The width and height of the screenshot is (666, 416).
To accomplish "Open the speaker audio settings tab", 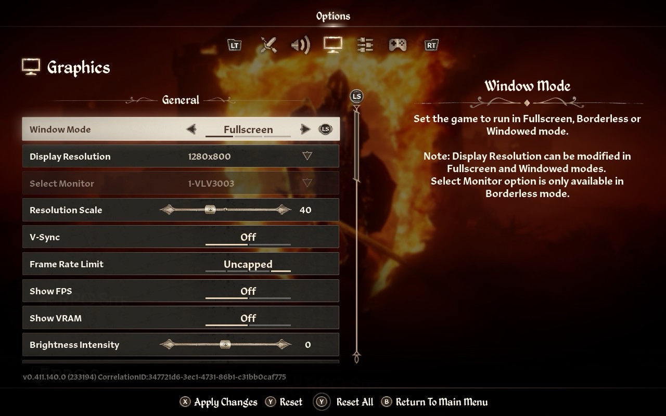I will 300,45.
